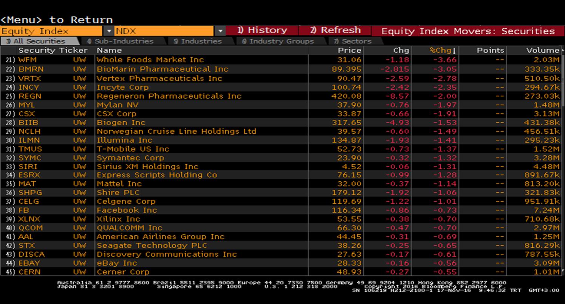Click the Refresh button

335,31
